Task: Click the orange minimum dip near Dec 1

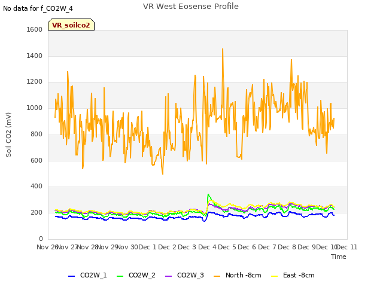Action: (x=163, y=174)
